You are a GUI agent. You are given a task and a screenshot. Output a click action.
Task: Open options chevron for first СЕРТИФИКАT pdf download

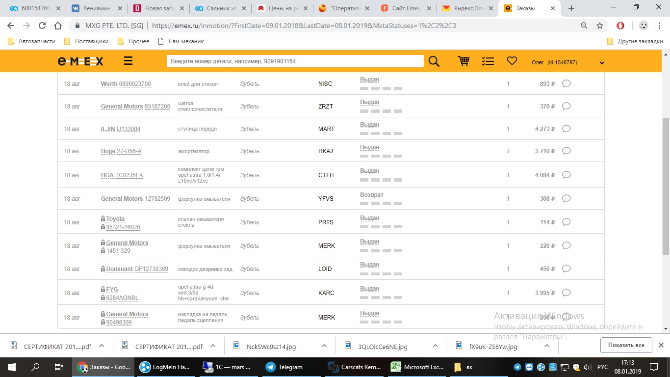pos(102,346)
